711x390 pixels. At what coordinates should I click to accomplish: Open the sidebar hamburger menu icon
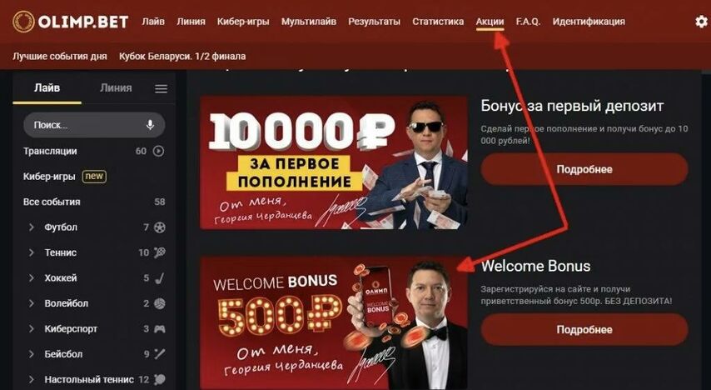point(161,88)
